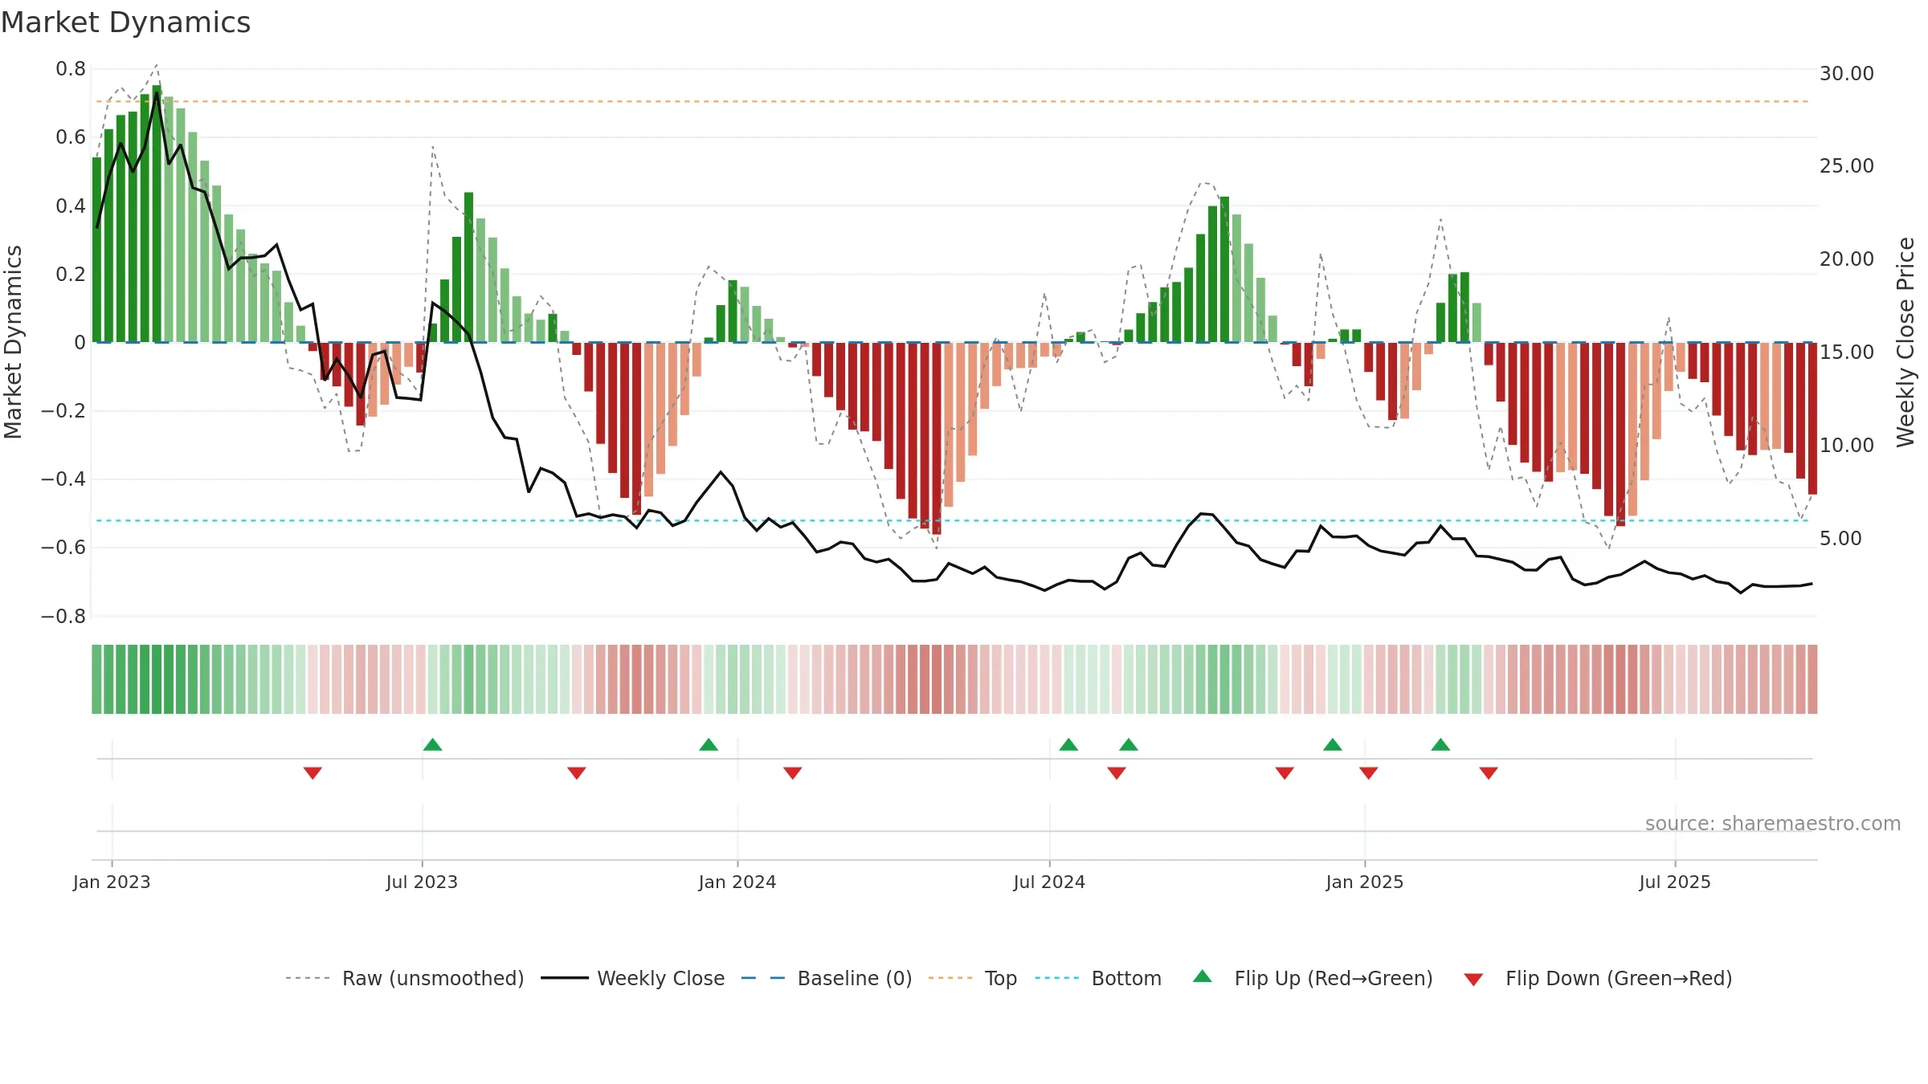Toggle the Flip Down (Green→Red) legend entry
Image resolution: width=1928 pixels, height=1084 pixels.
point(1597,978)
